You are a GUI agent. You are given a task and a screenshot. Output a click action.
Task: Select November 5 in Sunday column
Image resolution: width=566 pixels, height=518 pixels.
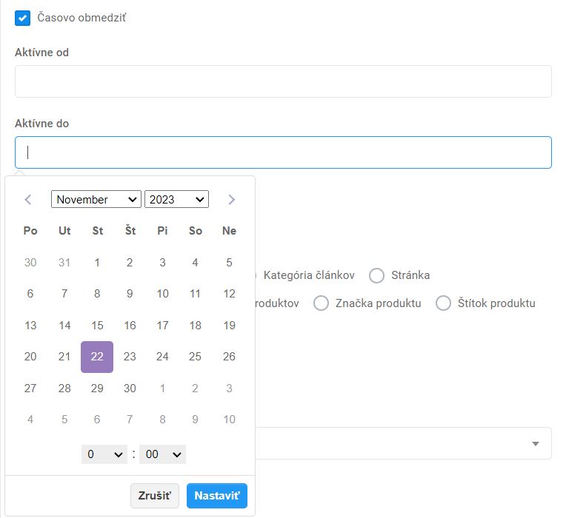(x=229, y=262)
